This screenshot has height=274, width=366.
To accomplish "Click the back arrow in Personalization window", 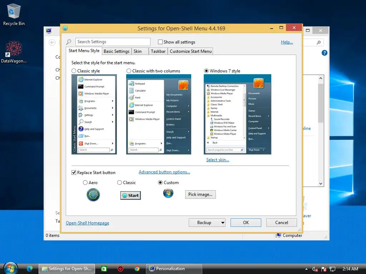I will click(x=52, y=42).
